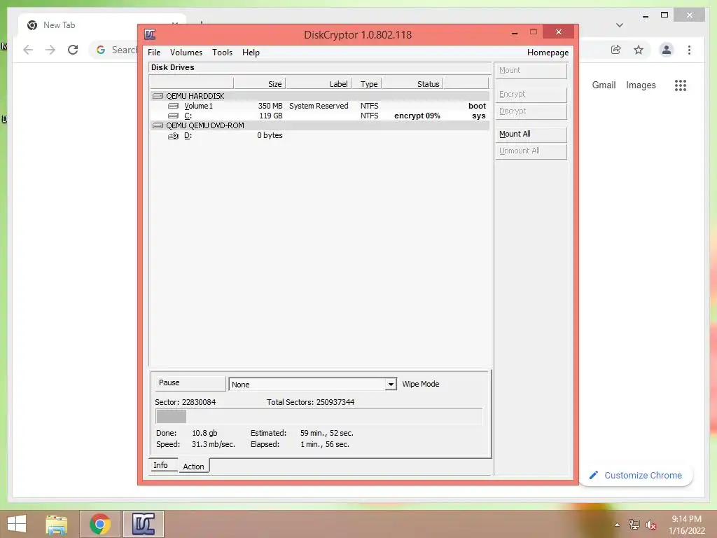The width and height of the screenshot is (717, 538).
Task: Open the Volumes menu
Action: [186, 53]
